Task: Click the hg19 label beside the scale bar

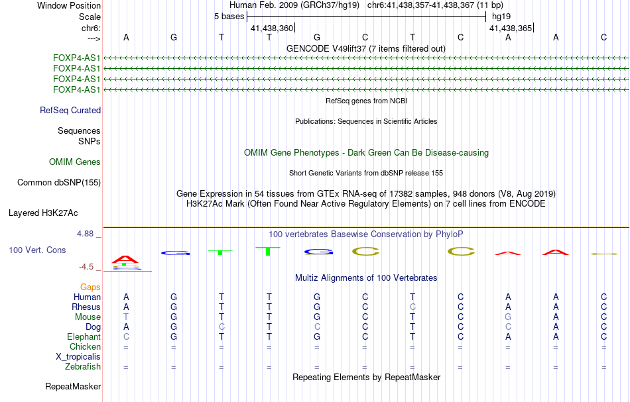Action: [x=501, y=17]
